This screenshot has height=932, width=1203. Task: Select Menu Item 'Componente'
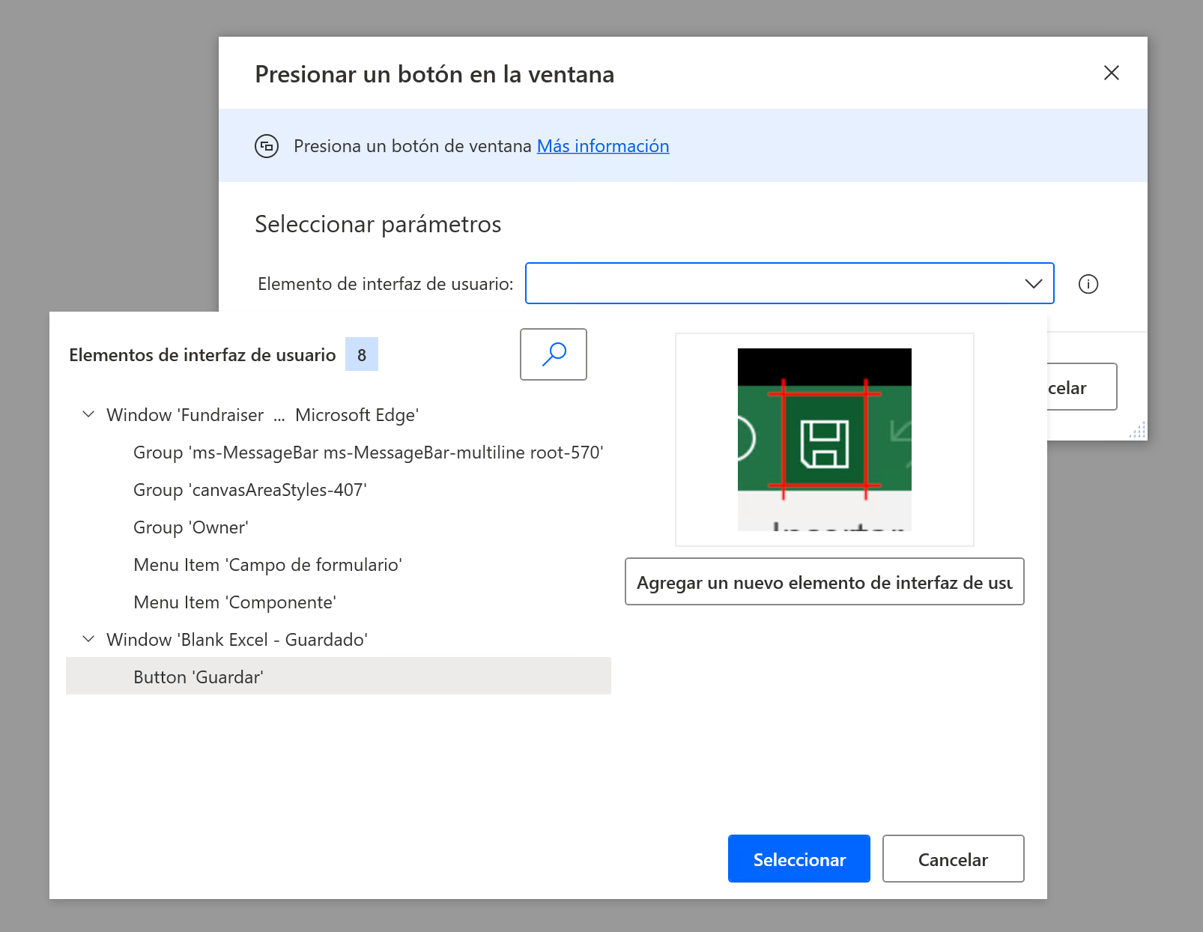234,602
